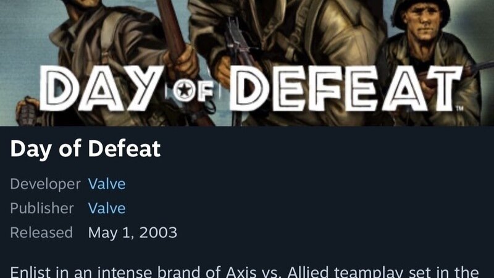The height and width of the screenshot is (278, 494).
Task: Open the Valve publisher link
Action: tap(107, 208)
